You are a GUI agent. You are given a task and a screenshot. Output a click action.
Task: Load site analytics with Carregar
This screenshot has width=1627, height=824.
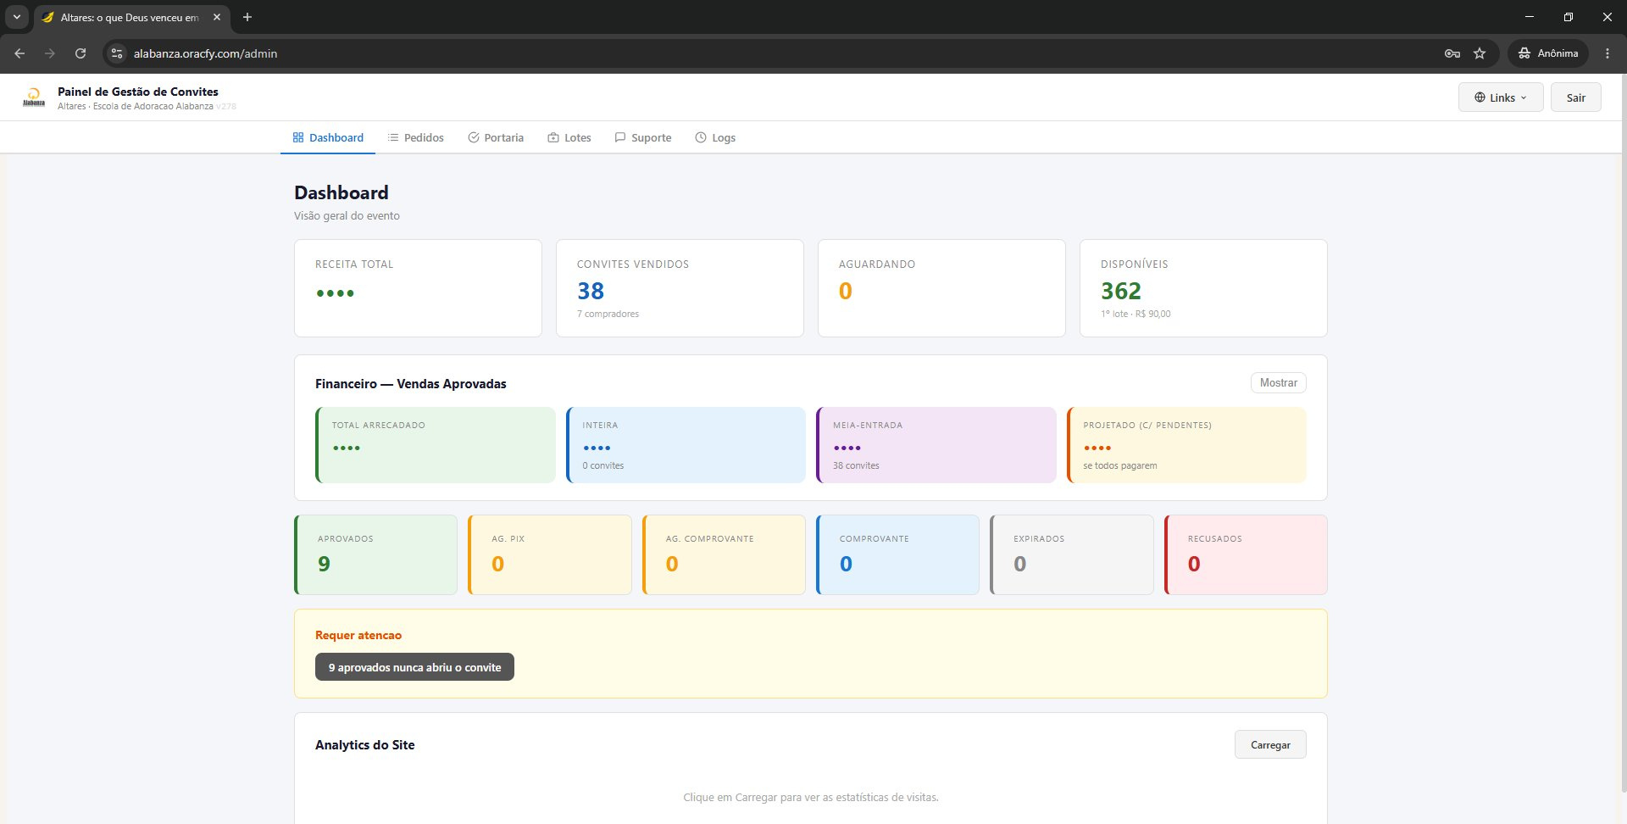tap(1270, 745)
